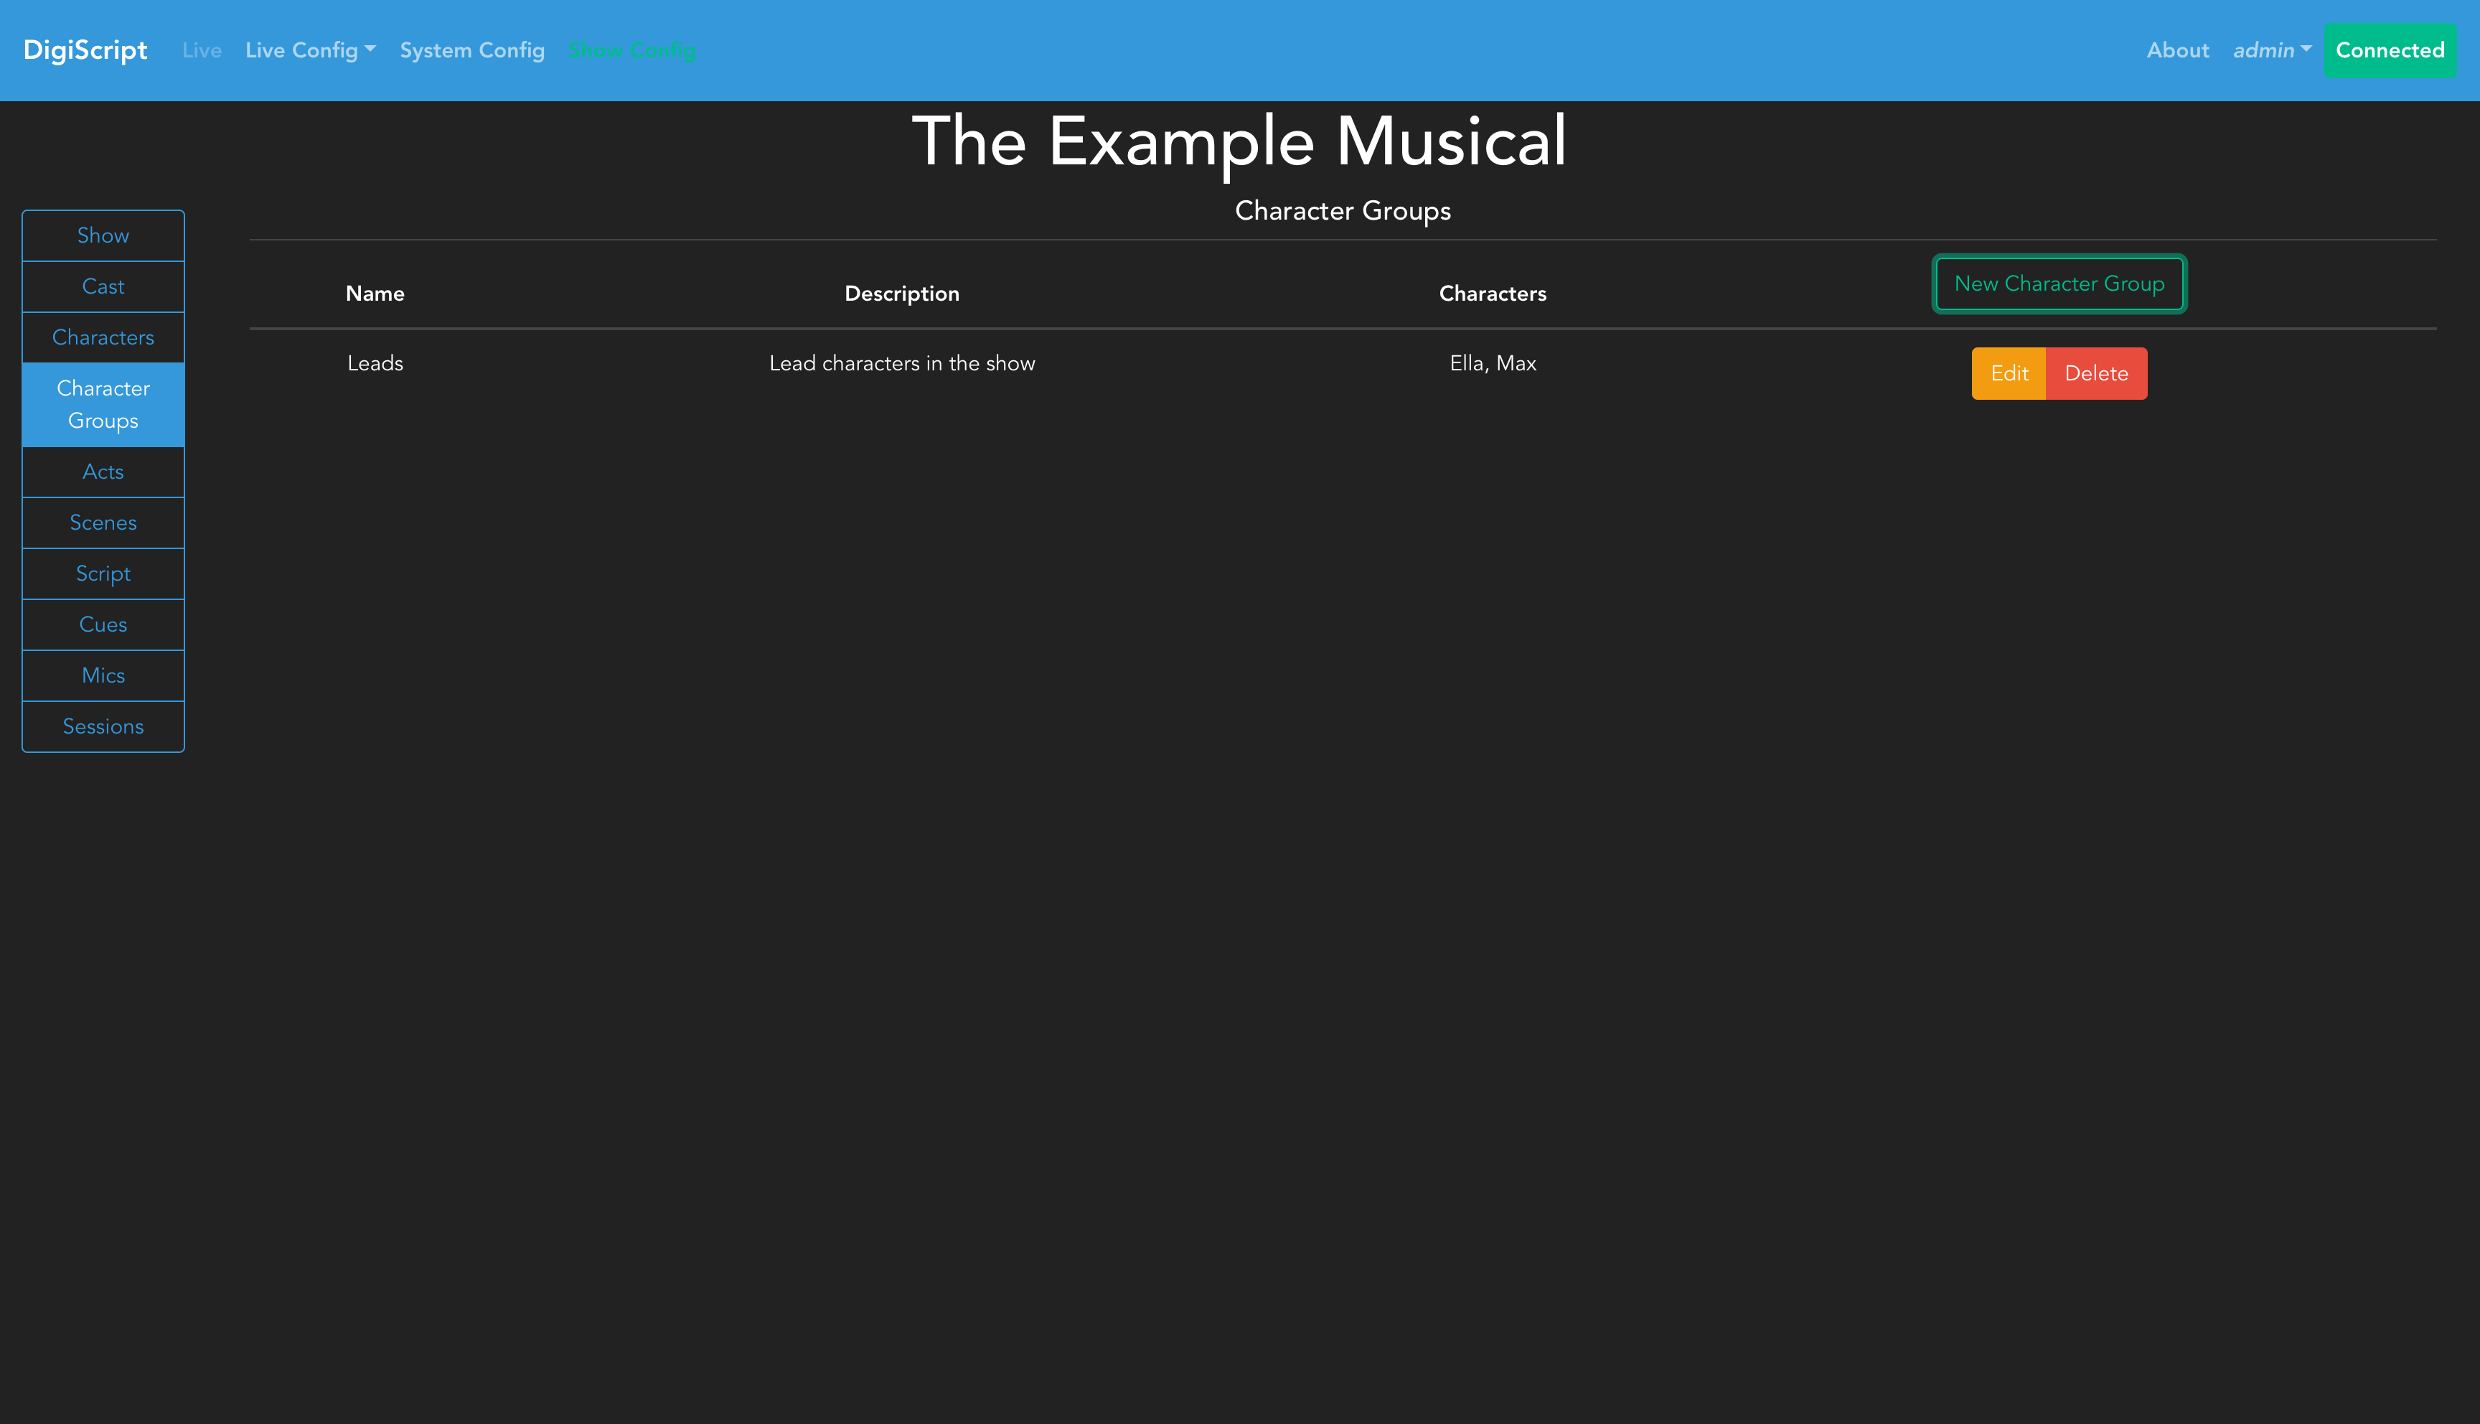Select the Character Groups sidebar tab
The height and width of the screenshot is (1424, 2480).
[x=103, y=404]
